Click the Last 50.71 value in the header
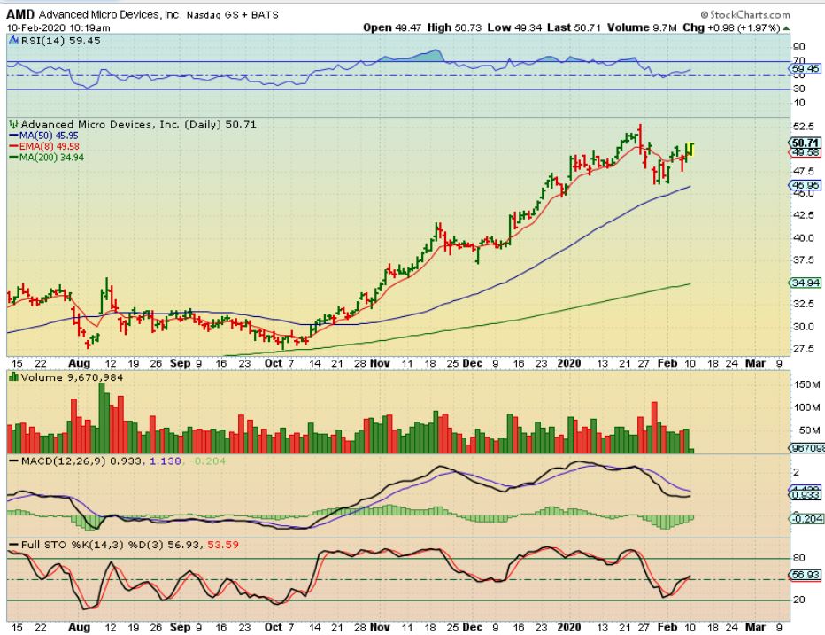Screen dimensions: 825x635 tap(574, 27)
